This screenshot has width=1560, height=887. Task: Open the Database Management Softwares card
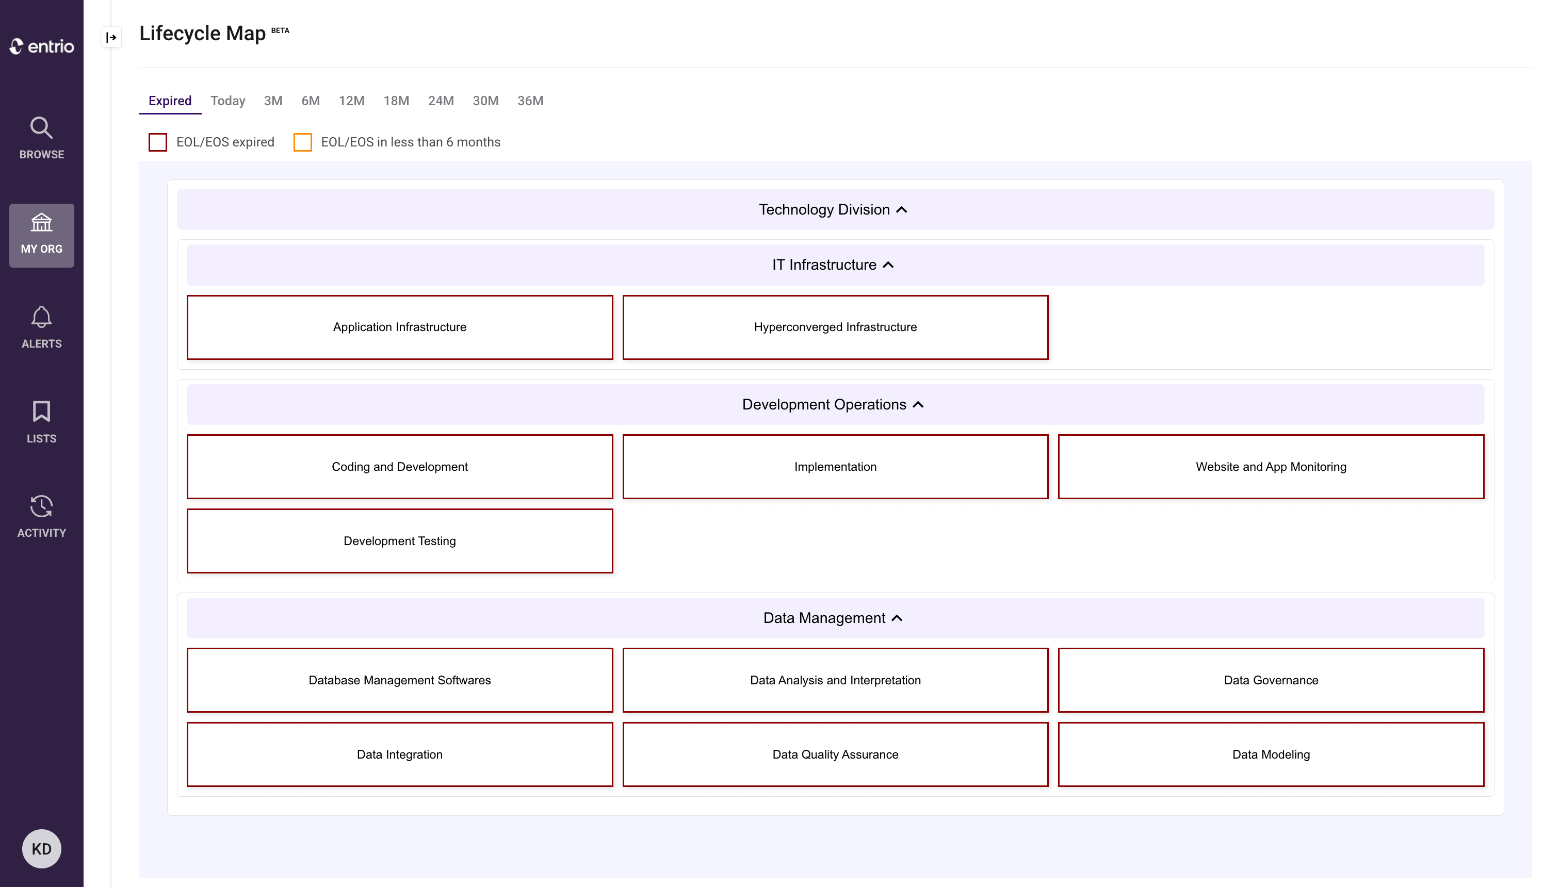[400, 680]
